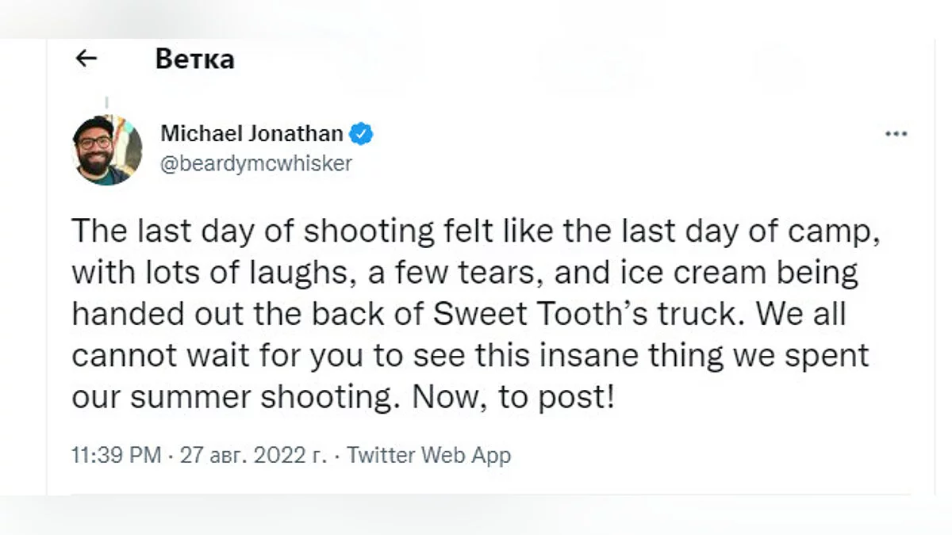Open the three-dot more options menu
952x535 pixels.
pos(896,134)
